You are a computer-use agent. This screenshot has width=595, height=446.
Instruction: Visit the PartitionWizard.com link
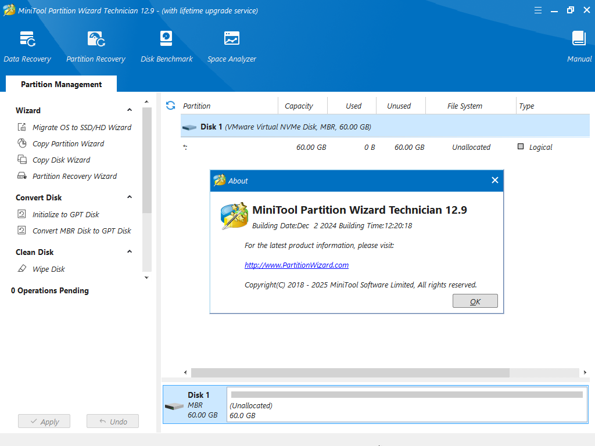click(296, 265)
